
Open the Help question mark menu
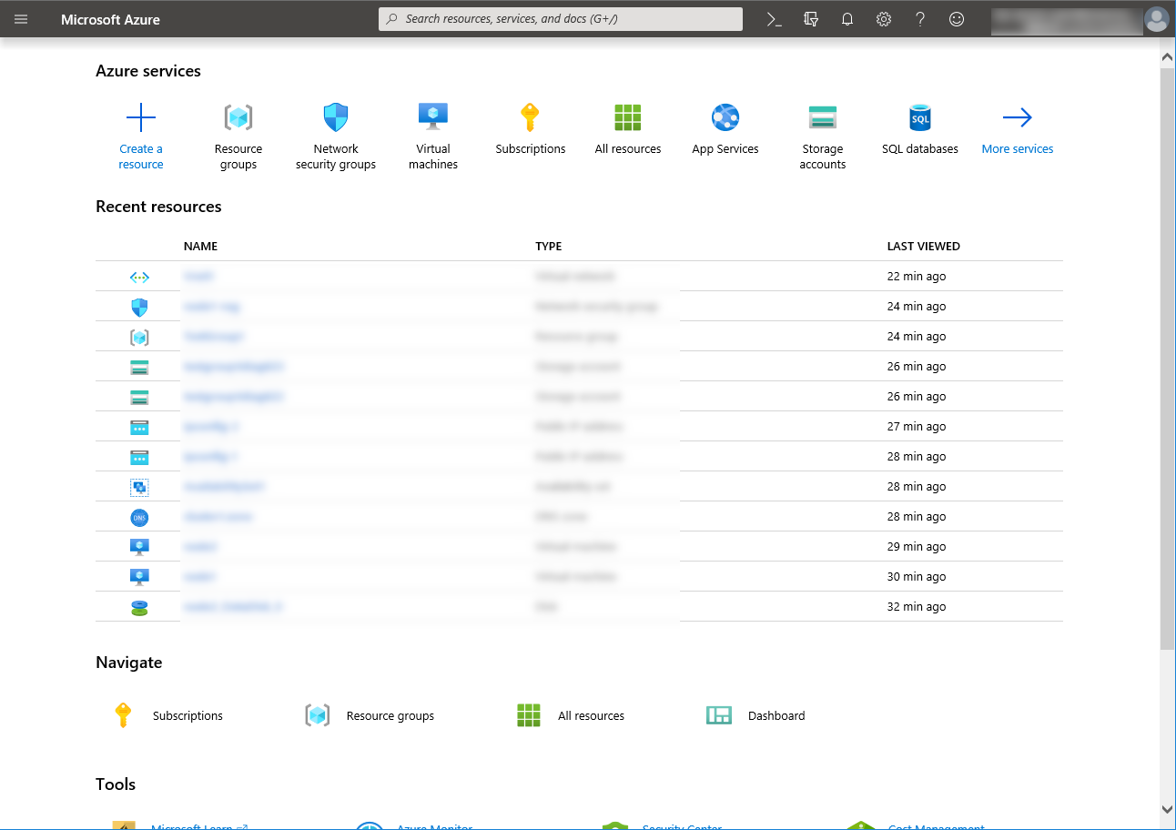tap(920, 19)
